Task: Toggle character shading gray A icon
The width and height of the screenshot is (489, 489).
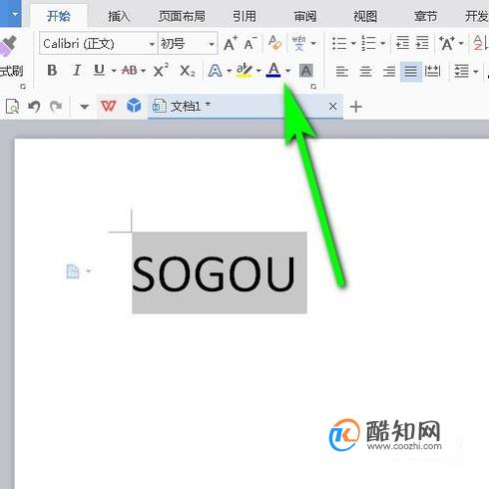Action: [x=306, y=71]
